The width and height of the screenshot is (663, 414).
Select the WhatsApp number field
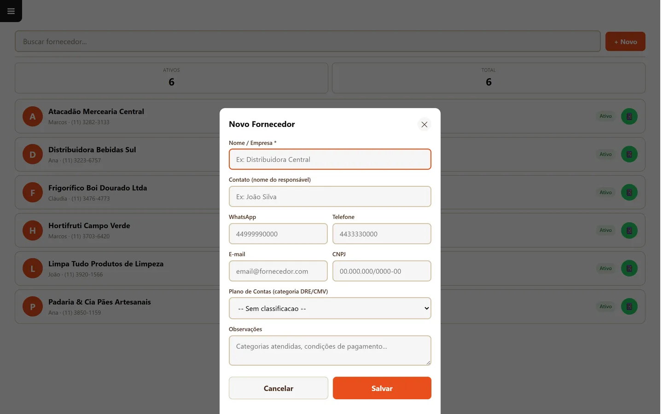tap(278, 234)
